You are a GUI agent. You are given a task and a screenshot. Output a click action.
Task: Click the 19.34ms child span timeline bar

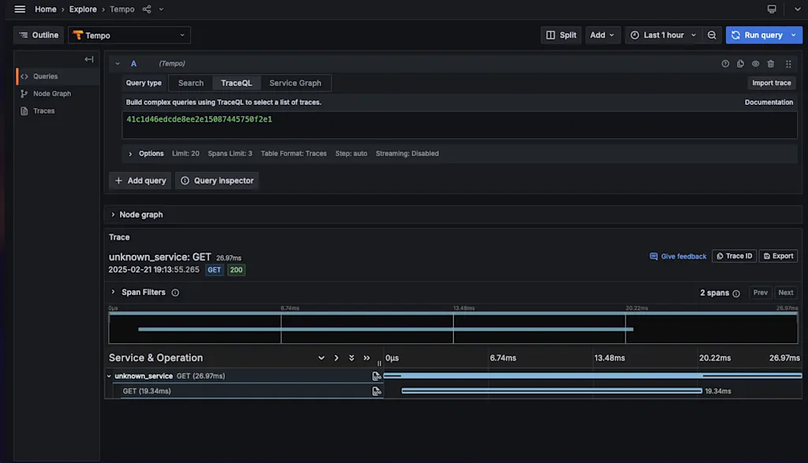(552, 391)
